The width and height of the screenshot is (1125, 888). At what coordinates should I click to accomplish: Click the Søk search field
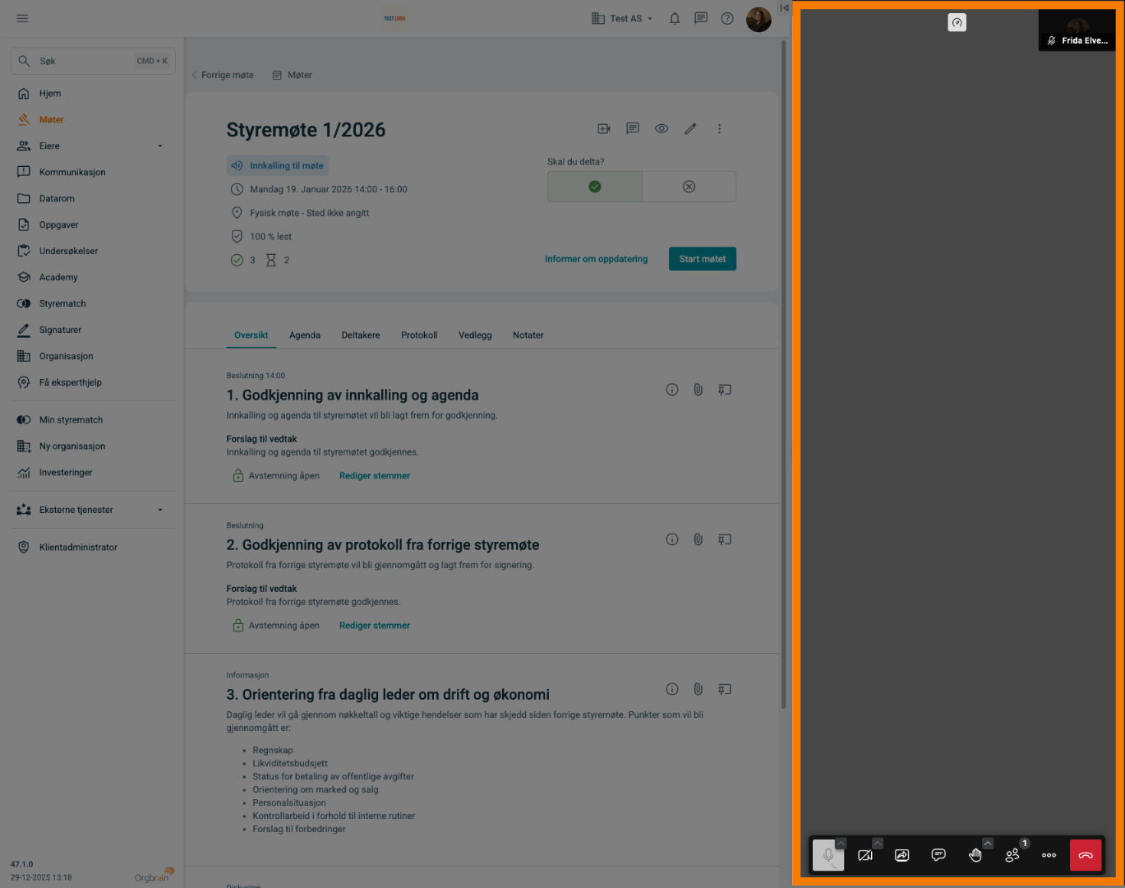click(93, 61)
